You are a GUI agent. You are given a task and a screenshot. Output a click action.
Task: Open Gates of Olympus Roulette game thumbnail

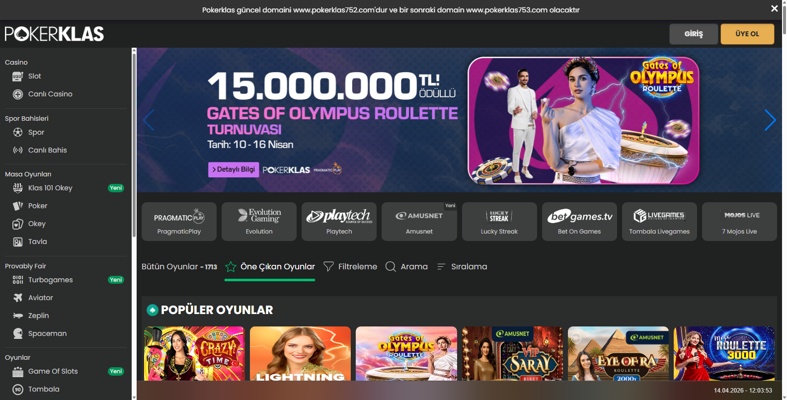click(x=406, y=353)
